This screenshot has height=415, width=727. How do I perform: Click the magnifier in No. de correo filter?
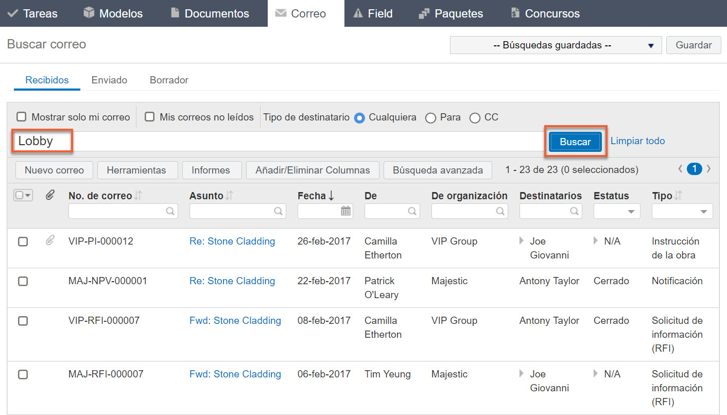point(170,211)
